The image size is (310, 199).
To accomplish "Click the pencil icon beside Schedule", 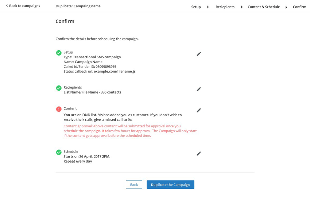I will click(x=199, y=154).
